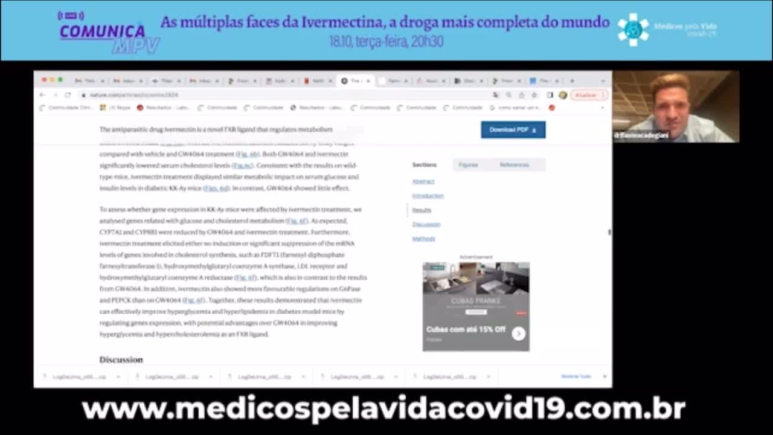Viewport: 773px width, 435px height.
Task: Open the translate page icon in address bar
Action: (x=496, y=95)
